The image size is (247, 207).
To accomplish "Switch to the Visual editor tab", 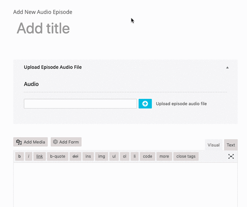I will click(214, 145).
